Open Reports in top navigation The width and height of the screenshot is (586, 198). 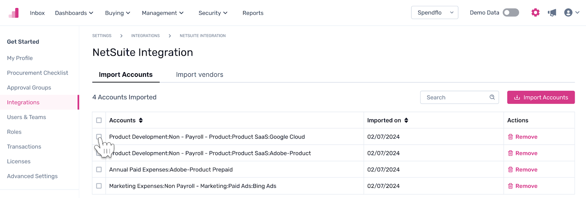[253, 13]
